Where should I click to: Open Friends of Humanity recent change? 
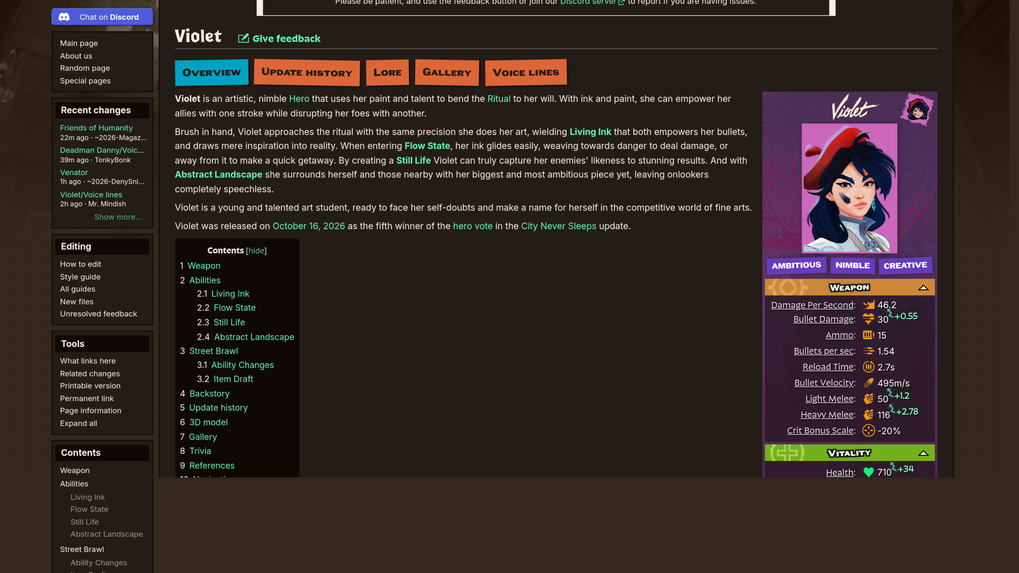(x=96, y=128)
